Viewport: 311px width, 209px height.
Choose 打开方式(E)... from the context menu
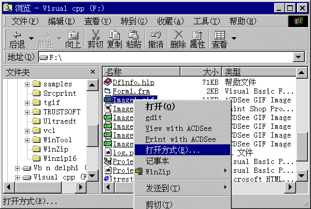[173, 150]
